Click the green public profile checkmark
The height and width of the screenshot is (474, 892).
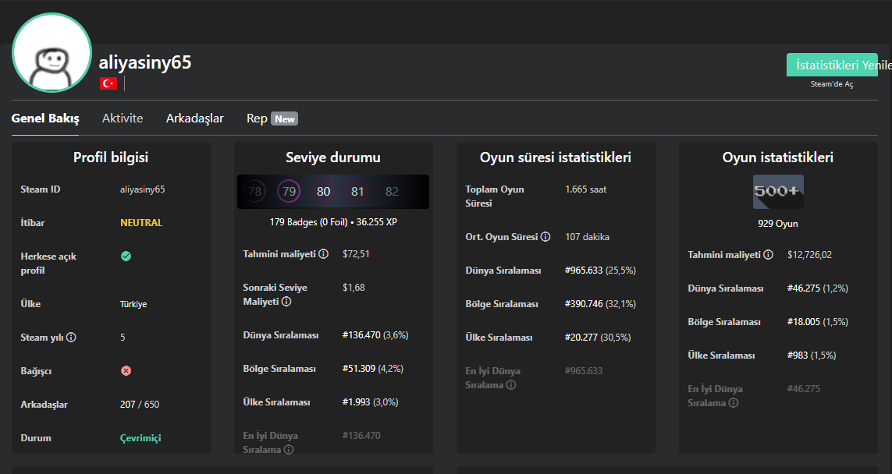126,256
